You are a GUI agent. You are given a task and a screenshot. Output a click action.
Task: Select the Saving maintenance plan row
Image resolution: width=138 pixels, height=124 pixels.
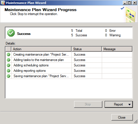coord(69,76)
